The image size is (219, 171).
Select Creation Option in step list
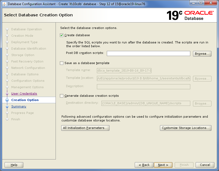click(x=25, y=100)
